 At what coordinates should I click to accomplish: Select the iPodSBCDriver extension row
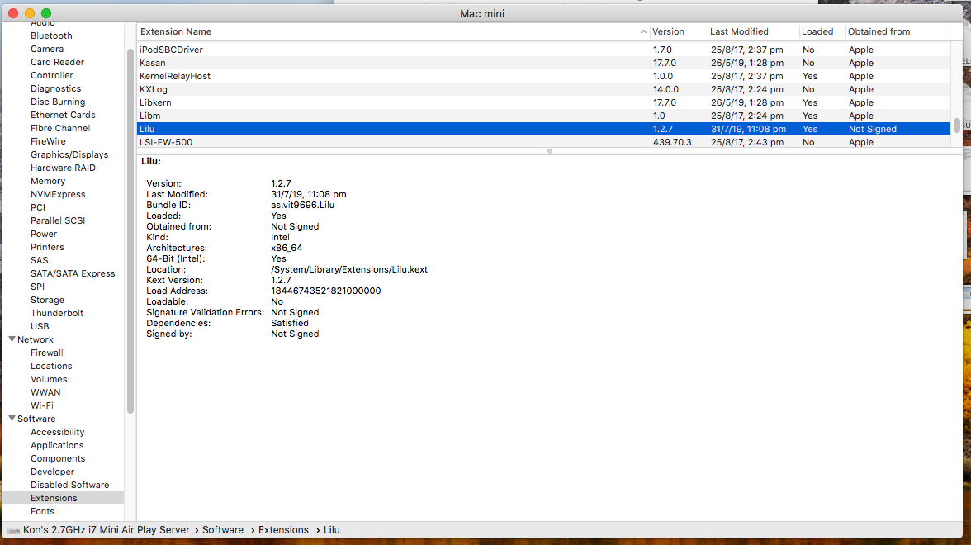(543, 50)
